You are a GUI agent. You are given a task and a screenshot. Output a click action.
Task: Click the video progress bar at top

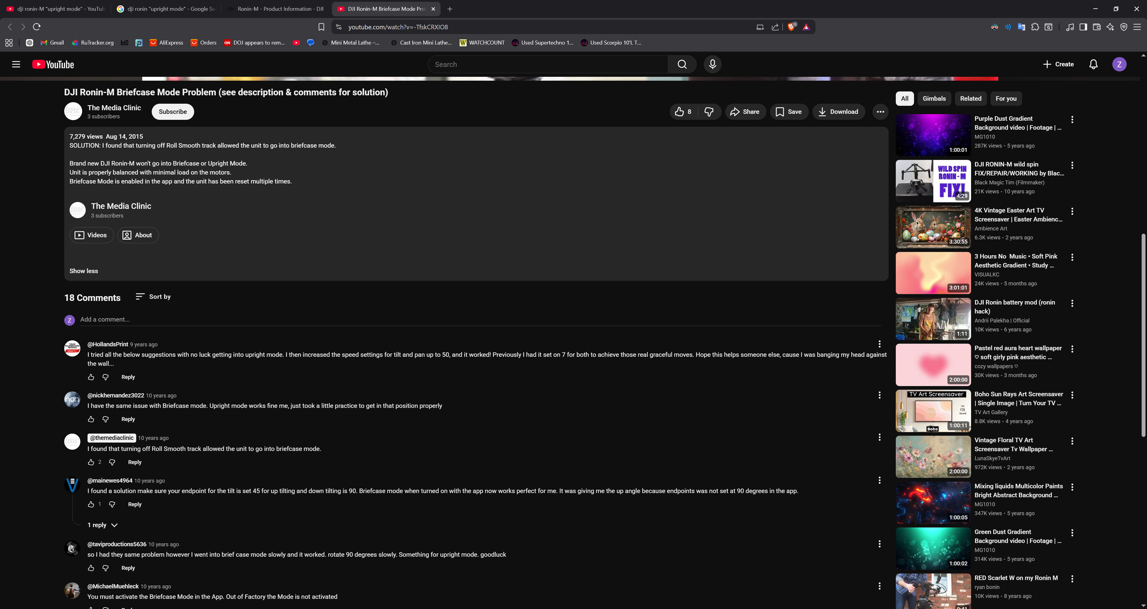[570, 79]
